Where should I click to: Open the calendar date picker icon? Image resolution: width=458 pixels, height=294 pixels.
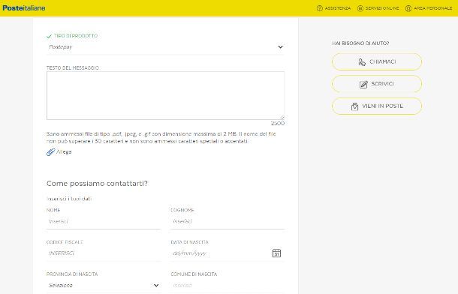pyautogui.click(x=276, y=253)
